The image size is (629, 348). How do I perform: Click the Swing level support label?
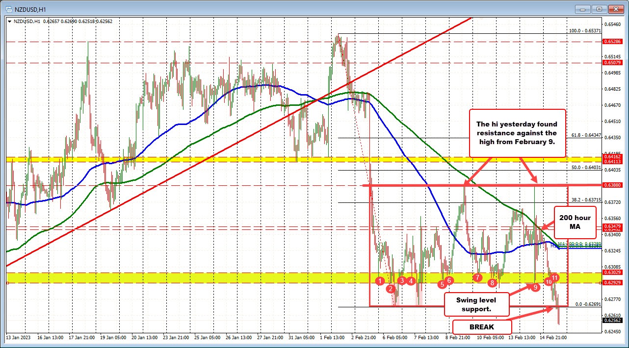click(x=476, y=304)
